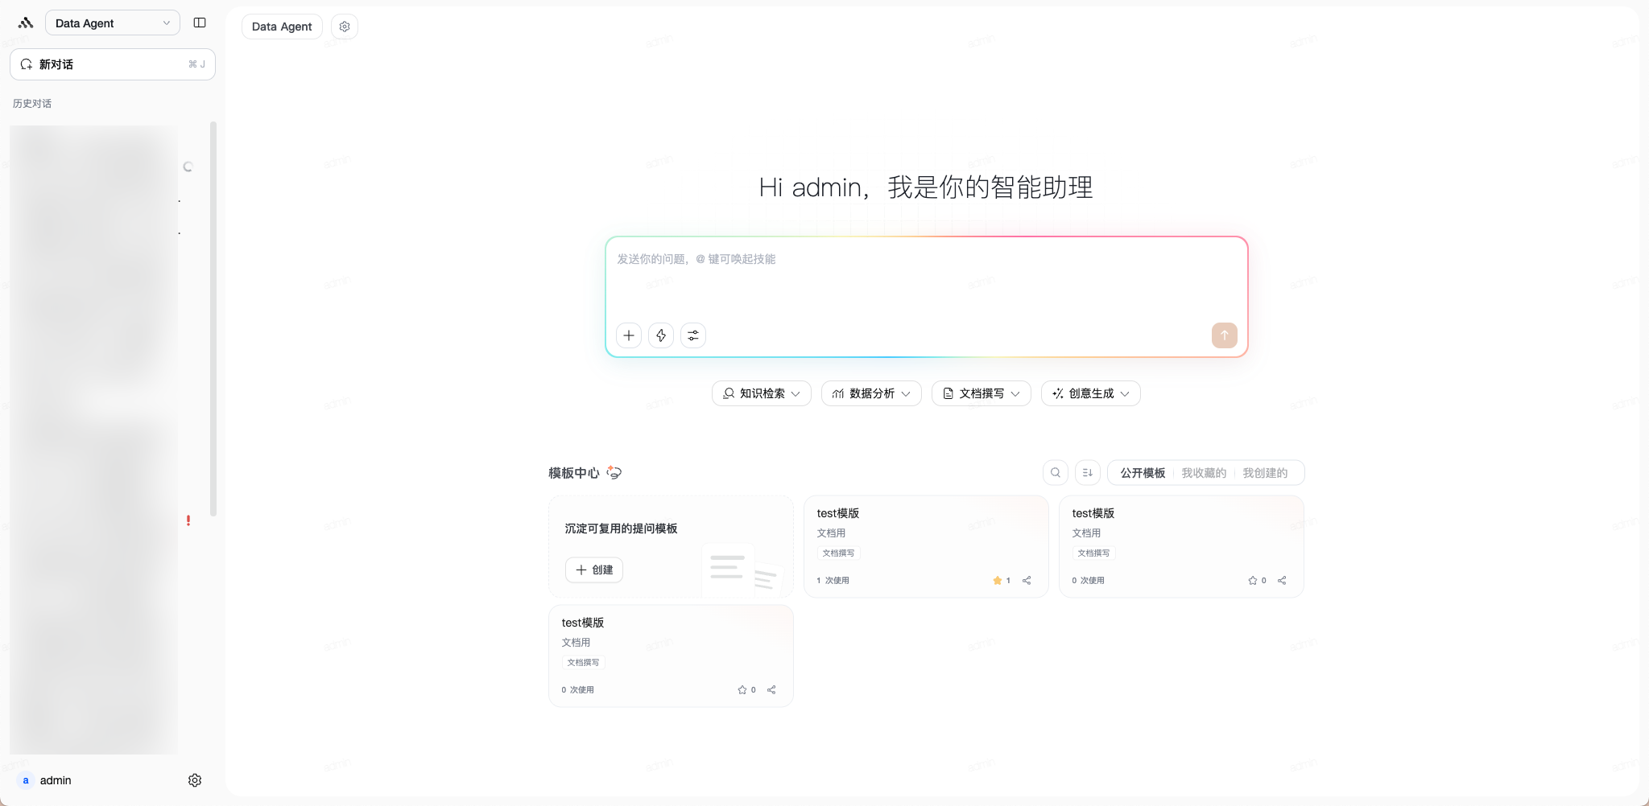
Task: Click the send arrow button
Action: click(x=1224, y=335)
